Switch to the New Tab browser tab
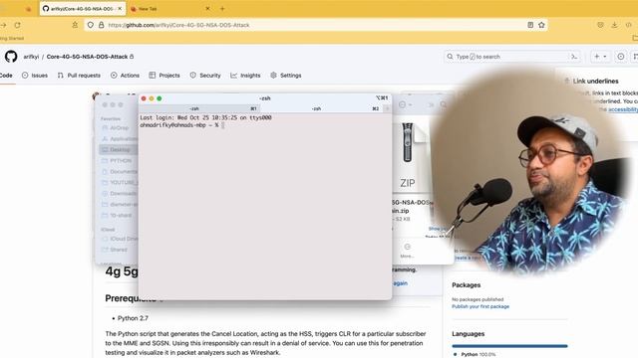Image resolution: width=638 pixels, height=358 pixels. 170,9
